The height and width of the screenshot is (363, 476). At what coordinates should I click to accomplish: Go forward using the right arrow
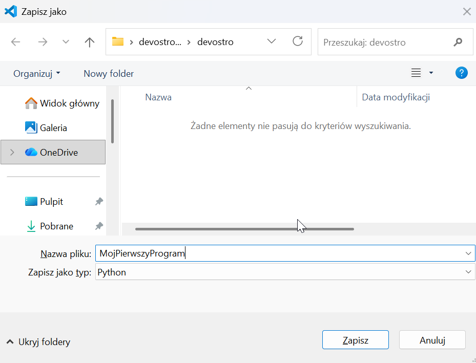tap(43, 42)
